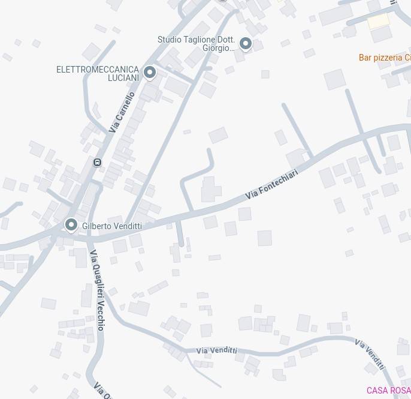411x399 pixels.
Task: Click the square building south of Via Fontechiari label
Action: click(x=264, y=238)
